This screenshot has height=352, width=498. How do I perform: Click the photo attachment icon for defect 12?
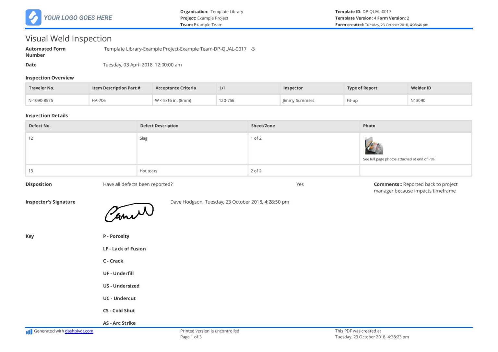[x=373, y=146]
